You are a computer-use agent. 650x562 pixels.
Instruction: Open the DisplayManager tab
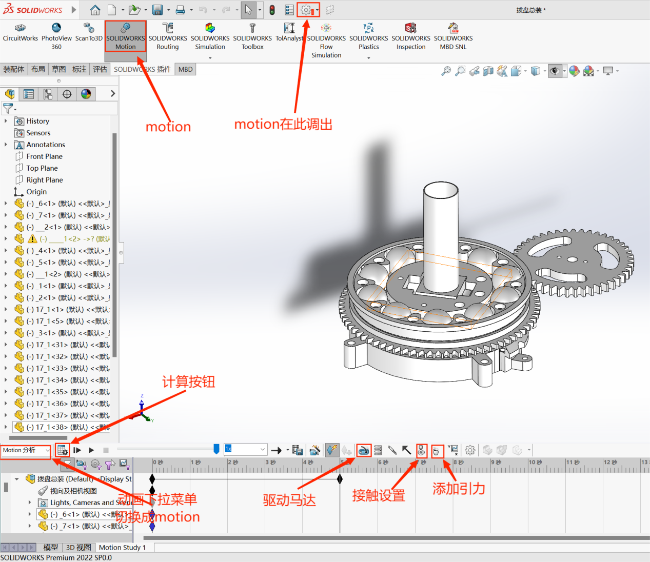click(86, 94)
